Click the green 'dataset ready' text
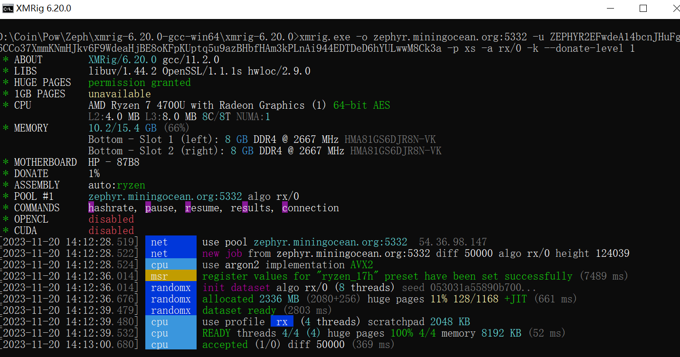This screenshot has width=680, height=357. (239, 310)
